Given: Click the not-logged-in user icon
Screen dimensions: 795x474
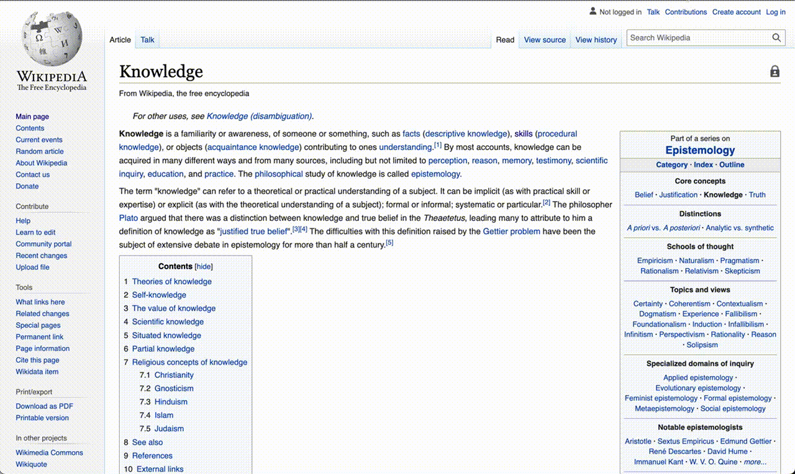Looking at the screenshot, I should pyautogui.click(x=593, y=12).
